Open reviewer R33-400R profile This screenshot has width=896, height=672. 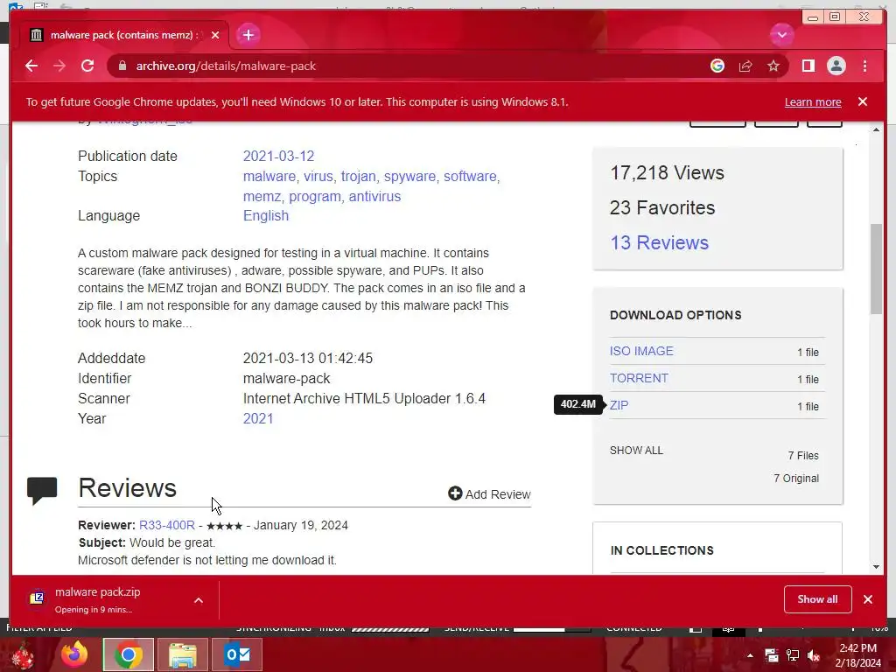coord(167,525)
